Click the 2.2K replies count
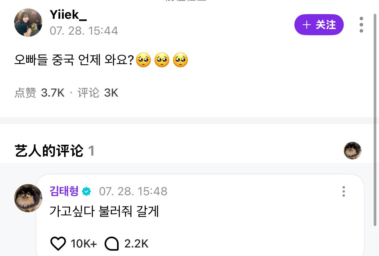The image size is (379, 256). coord(136,244)
